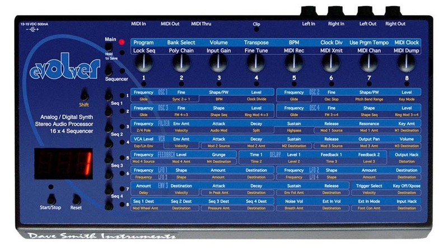Viewport: 448px width, 248px height.
Task: Click knob 6 under MIDI Xmit
Action: [331, 62]
